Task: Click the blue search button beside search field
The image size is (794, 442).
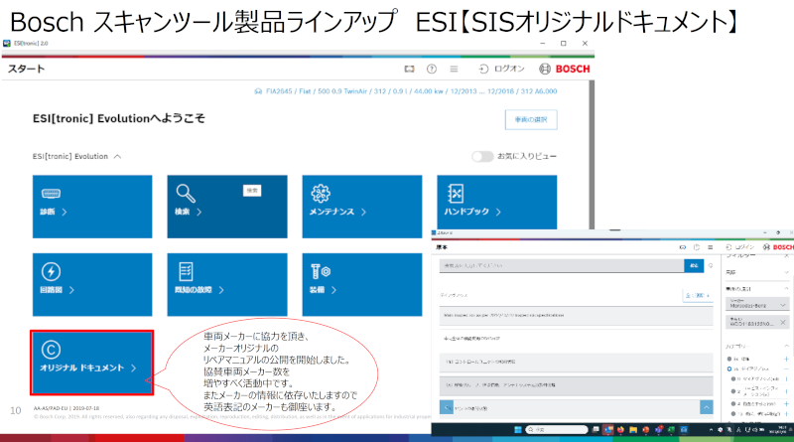Action: coord(692,266)
